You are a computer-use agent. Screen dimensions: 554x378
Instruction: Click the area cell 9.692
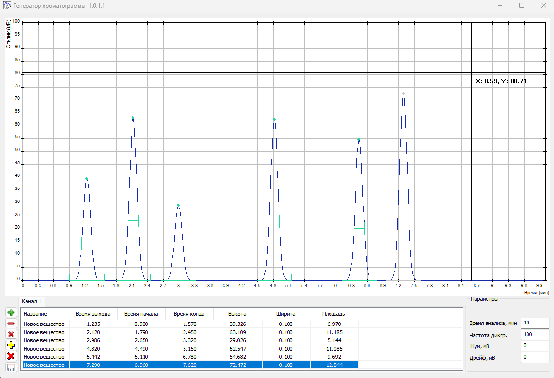[334, 357]
